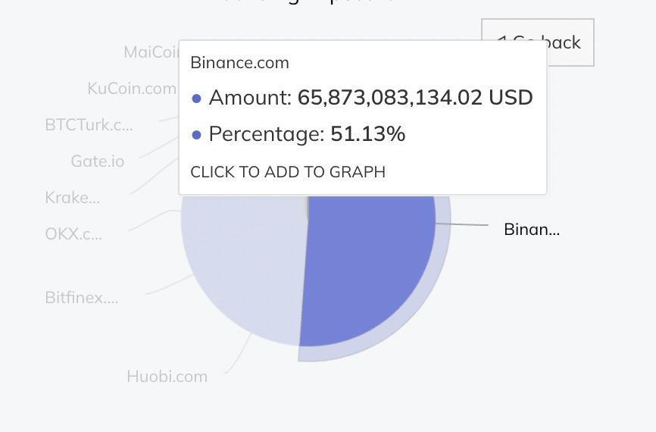
Task: Select the Huobi.com label
Action: coord(167,376)
